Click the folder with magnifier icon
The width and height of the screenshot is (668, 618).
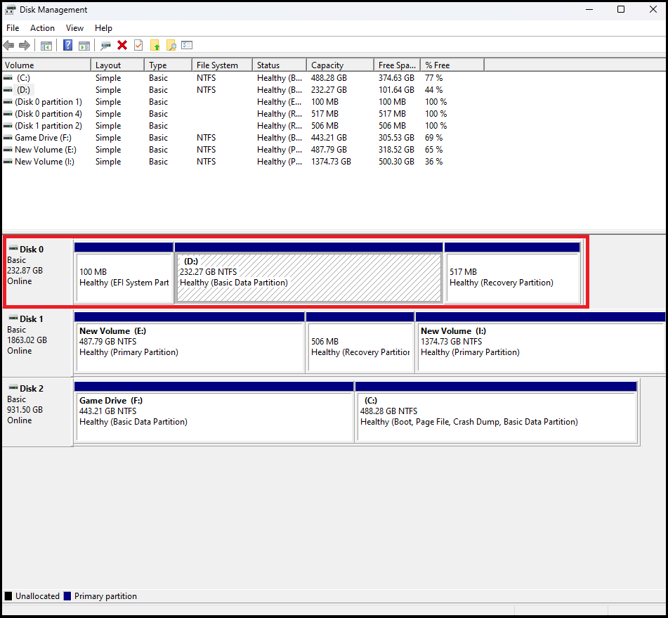[x=171, y=46]
